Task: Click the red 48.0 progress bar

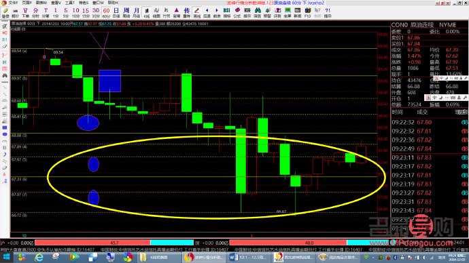Action: 288,243
